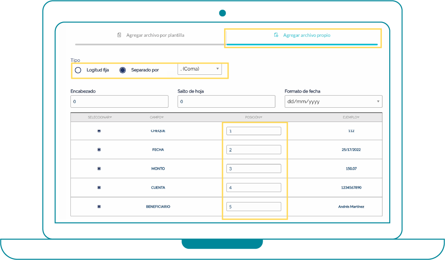
Task: Select the Logitud fija radio option
Action: click(x=78, y=70)
